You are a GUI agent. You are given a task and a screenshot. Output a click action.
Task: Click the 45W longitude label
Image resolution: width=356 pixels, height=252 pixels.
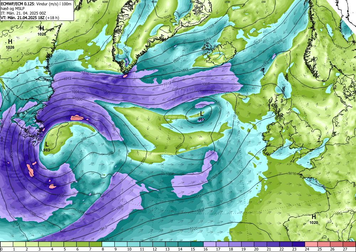tap(155, 1)
